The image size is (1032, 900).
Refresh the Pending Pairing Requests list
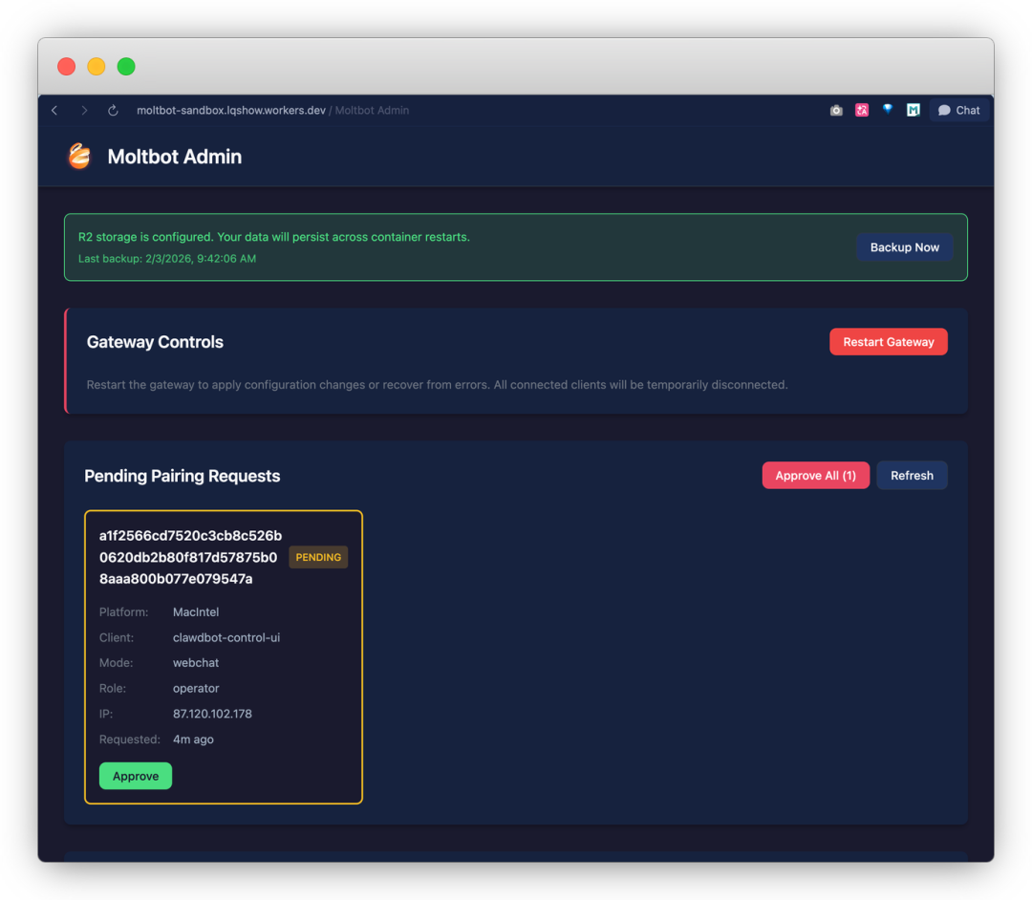coord(912,475)
